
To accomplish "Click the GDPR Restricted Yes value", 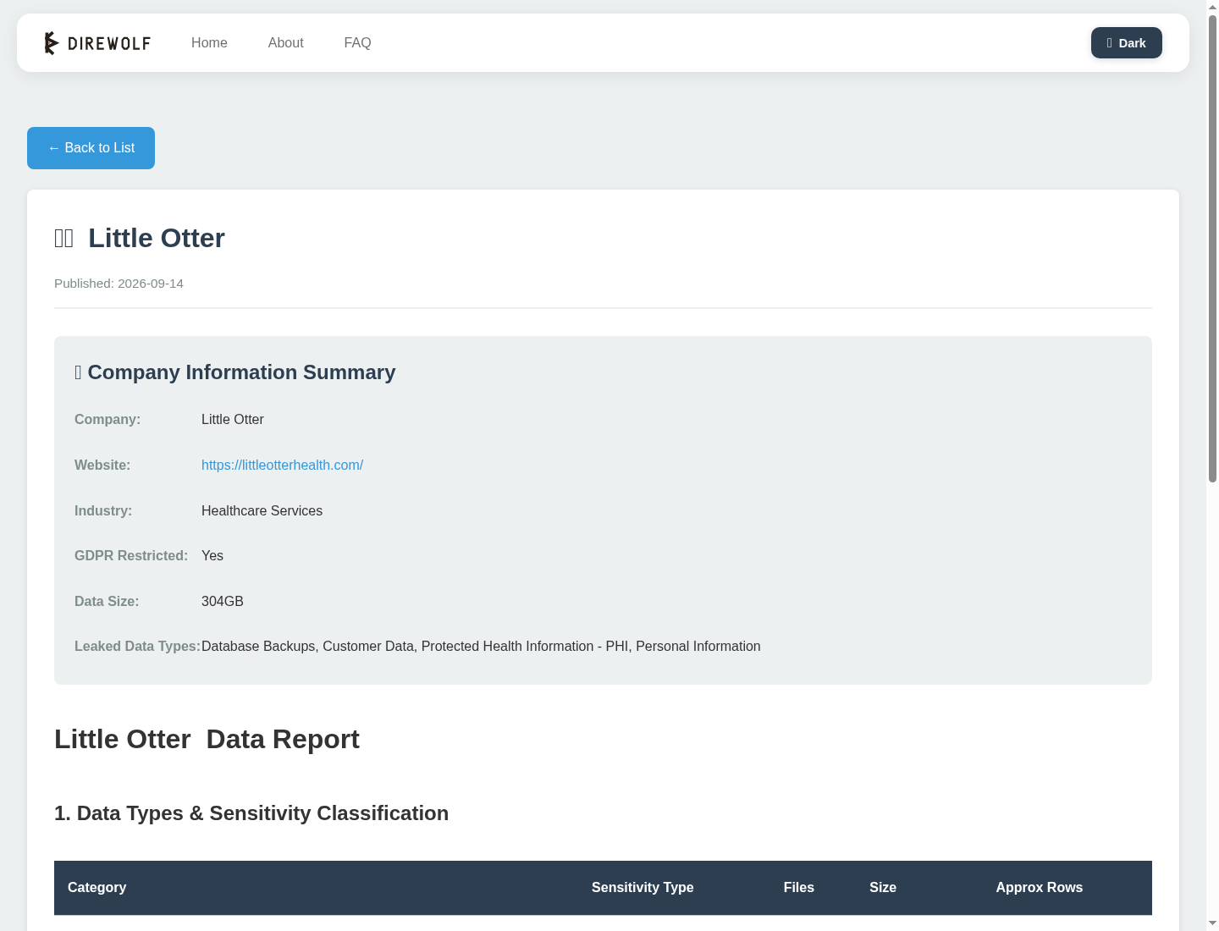I will [x=212, y=555].
